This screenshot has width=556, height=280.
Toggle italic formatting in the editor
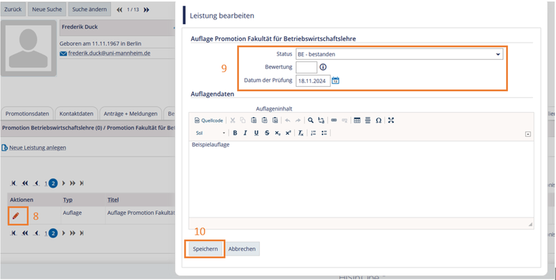tap(245, 133)
